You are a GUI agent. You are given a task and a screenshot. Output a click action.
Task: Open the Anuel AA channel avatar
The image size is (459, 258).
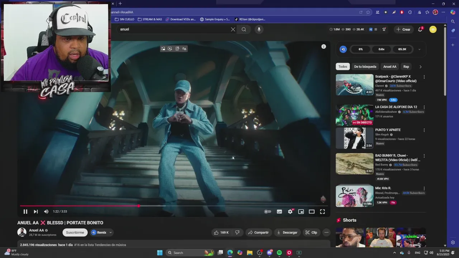tap(22, 232)
